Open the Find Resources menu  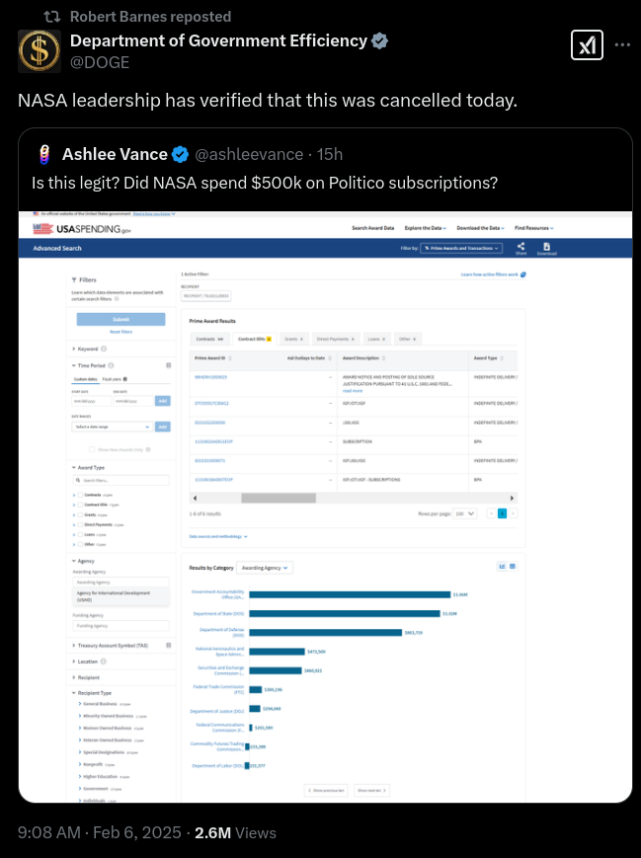pyautogui.click(x=534, y=228)
